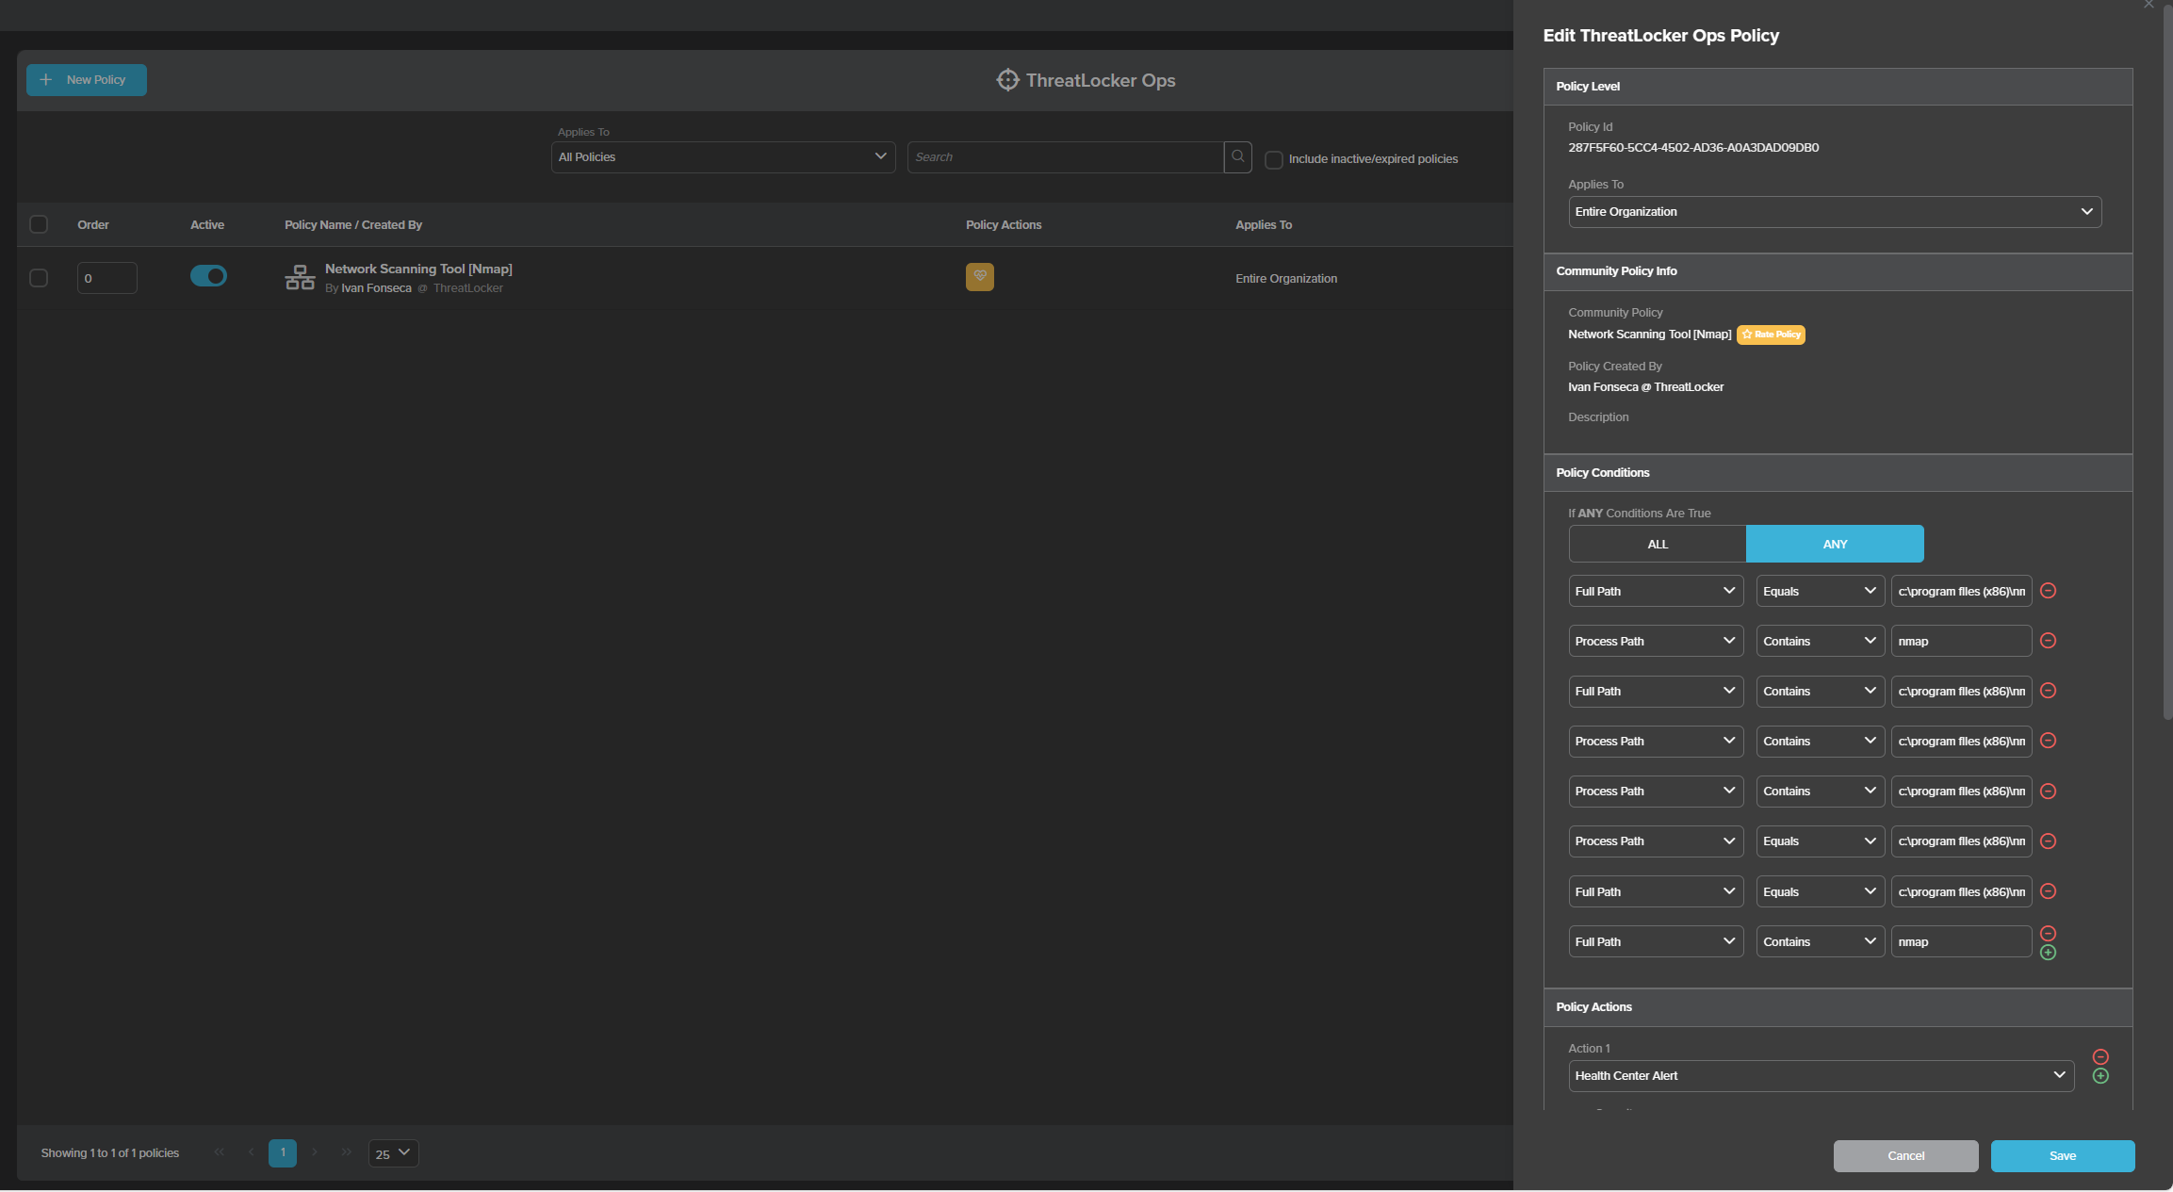This screenshot has width=2173, height=1192.
Task: Click the Cancel button to discard changes
Action: point(1904,1157)
